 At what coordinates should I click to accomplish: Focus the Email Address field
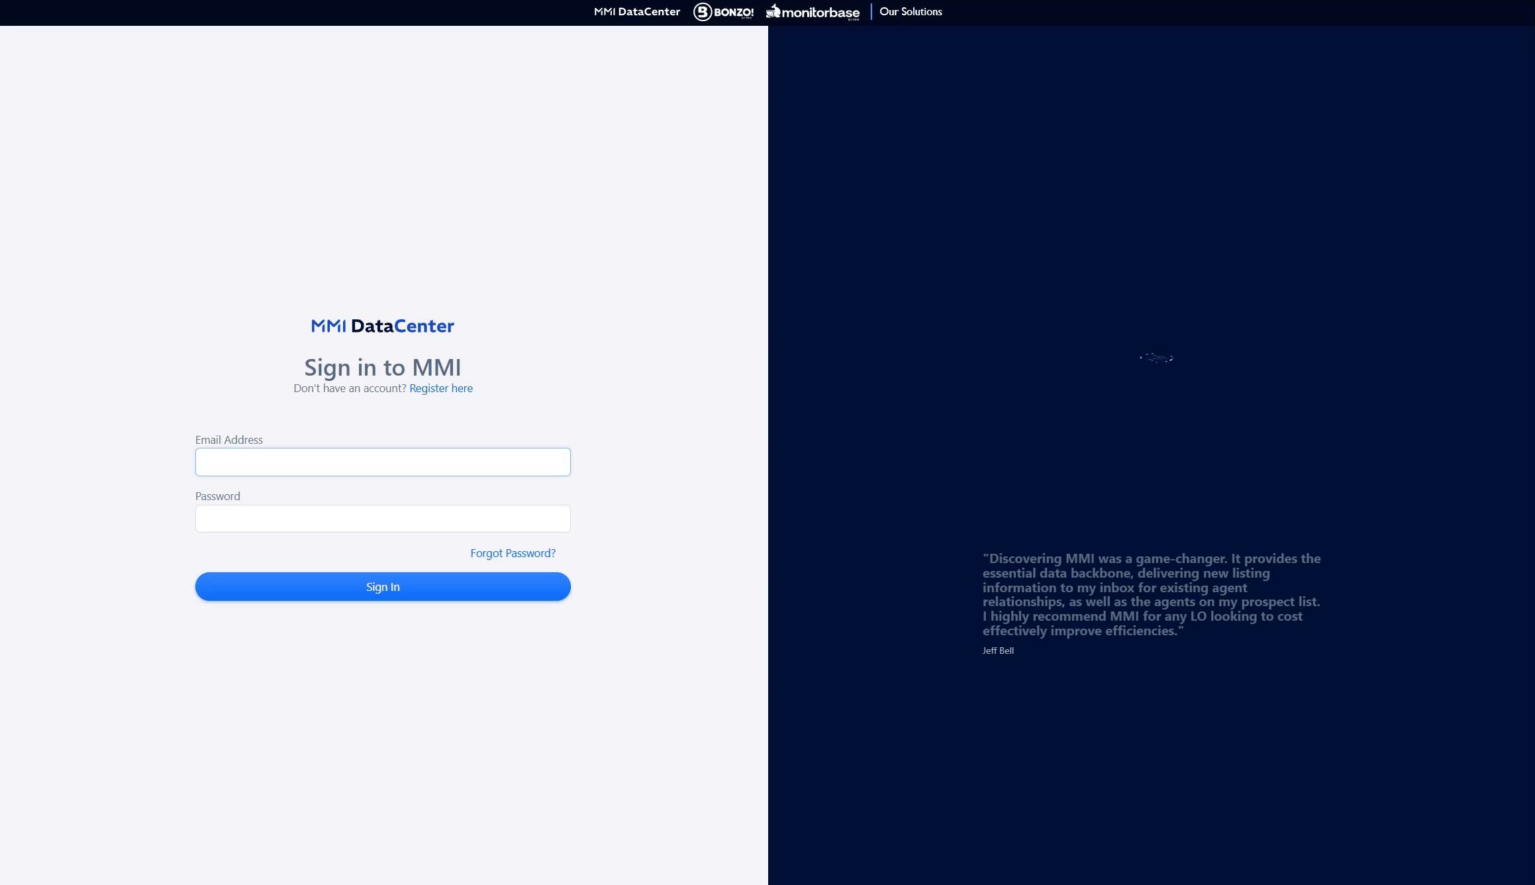(x=383, y=462)
